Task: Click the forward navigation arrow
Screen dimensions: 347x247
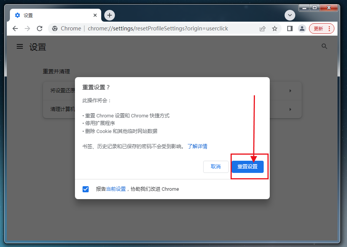Action: pos(27,28)
